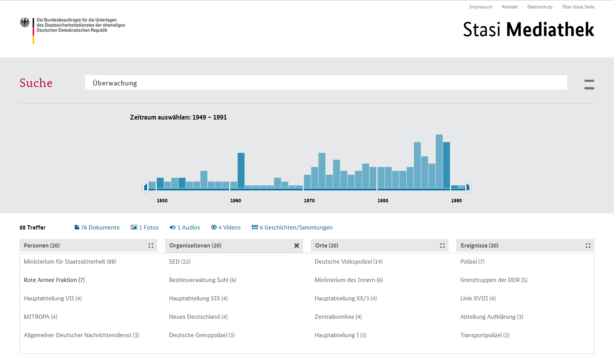The image size is (614, 354).
Task: Filter results by 4 Videos
Action: tap(226, 228)
